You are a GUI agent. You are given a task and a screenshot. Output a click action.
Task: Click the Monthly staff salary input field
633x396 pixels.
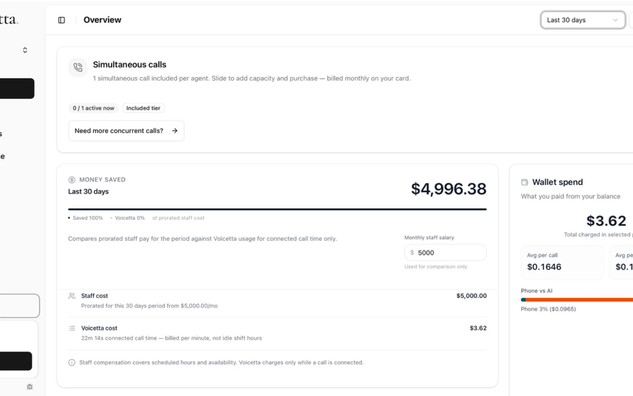pos(445,253)
